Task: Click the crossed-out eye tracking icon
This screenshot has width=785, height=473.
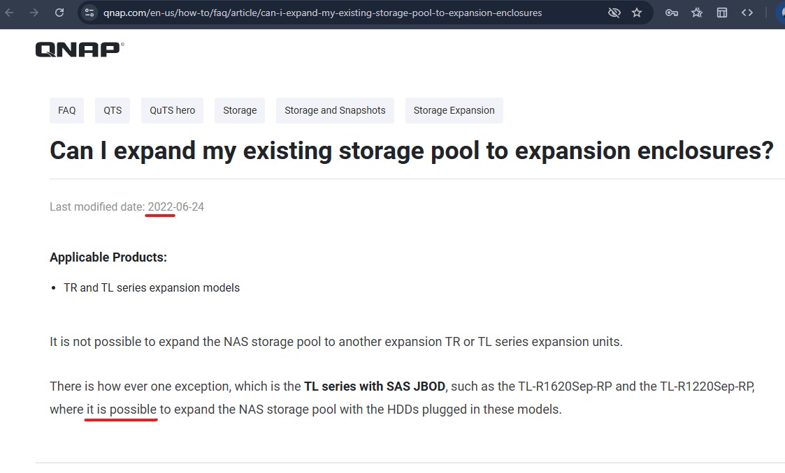Action: pos(614,13)
